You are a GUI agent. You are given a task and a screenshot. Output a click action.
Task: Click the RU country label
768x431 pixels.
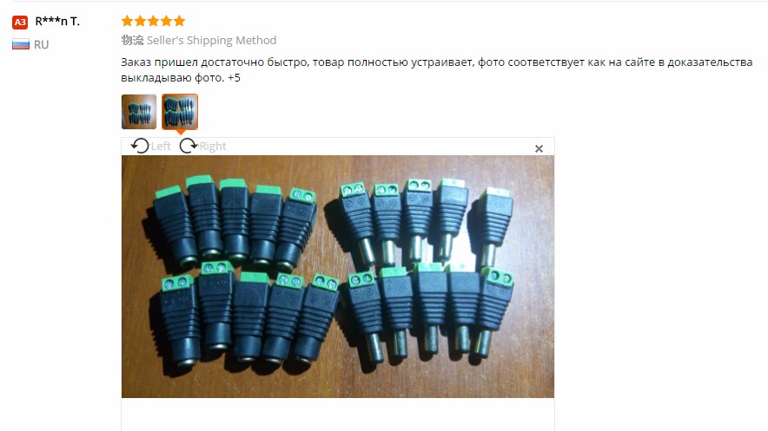[41, 45]
